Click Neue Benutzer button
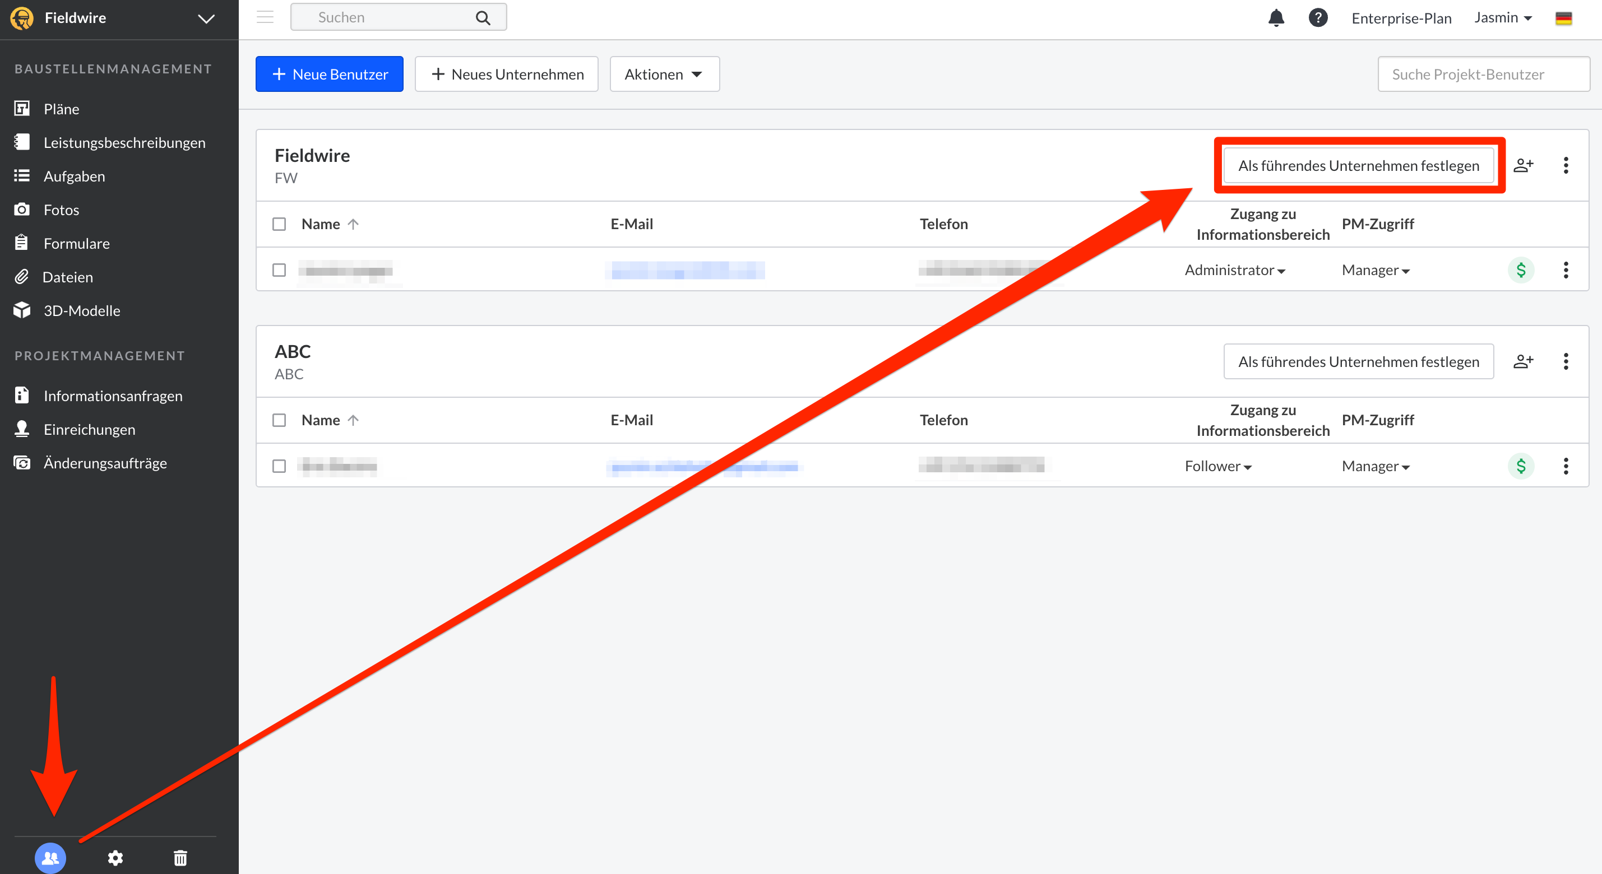Screen dimensions: 1602x874 (330, 74)
